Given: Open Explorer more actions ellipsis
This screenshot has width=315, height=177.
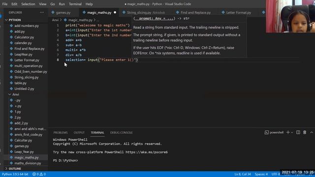Looking at the screenshot, I should click(x=41, y=12).
